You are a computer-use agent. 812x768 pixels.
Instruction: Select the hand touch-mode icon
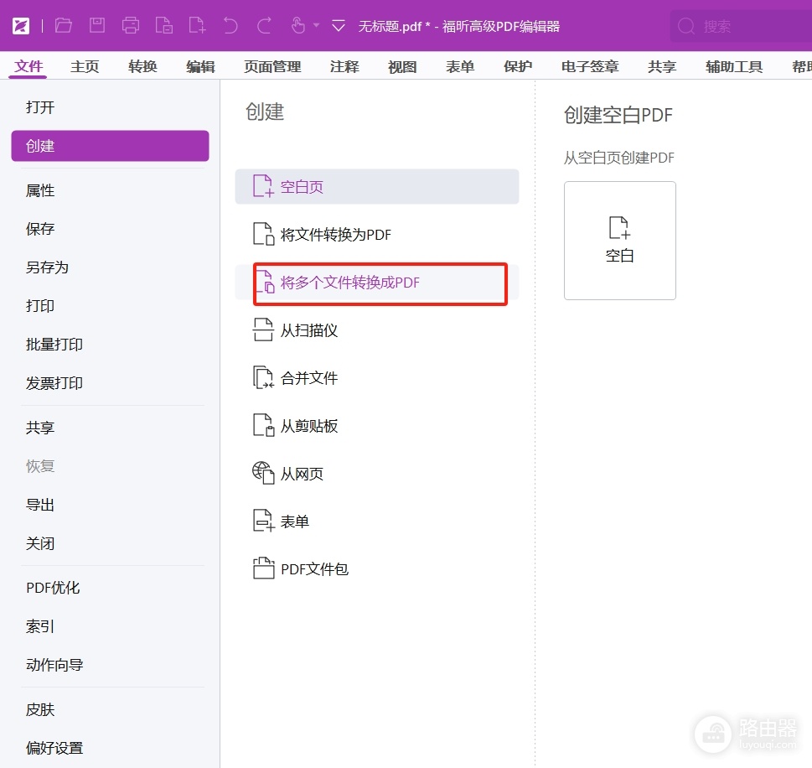297,25
